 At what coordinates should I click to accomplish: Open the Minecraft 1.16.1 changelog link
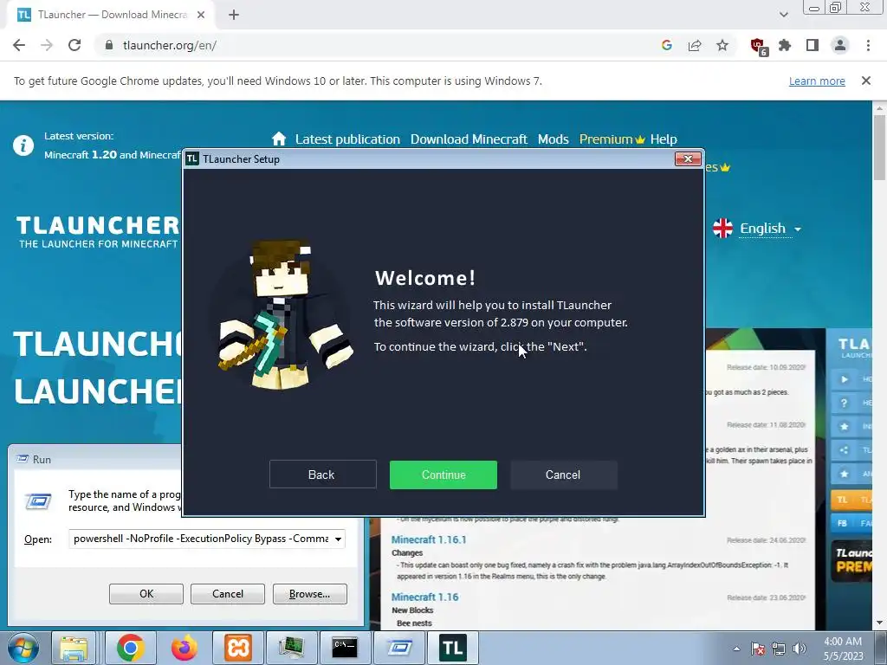429,539
